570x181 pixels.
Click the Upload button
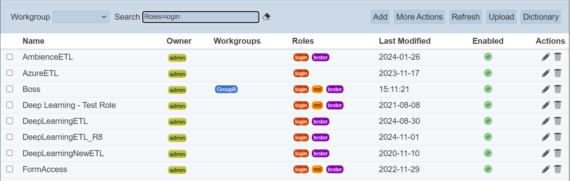point(501,17)
